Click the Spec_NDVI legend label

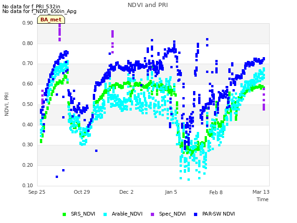point(172,214)
